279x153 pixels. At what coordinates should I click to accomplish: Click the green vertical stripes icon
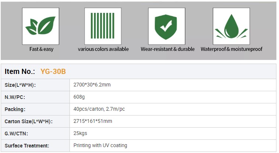pyautogui.click(x=103, y=26)
